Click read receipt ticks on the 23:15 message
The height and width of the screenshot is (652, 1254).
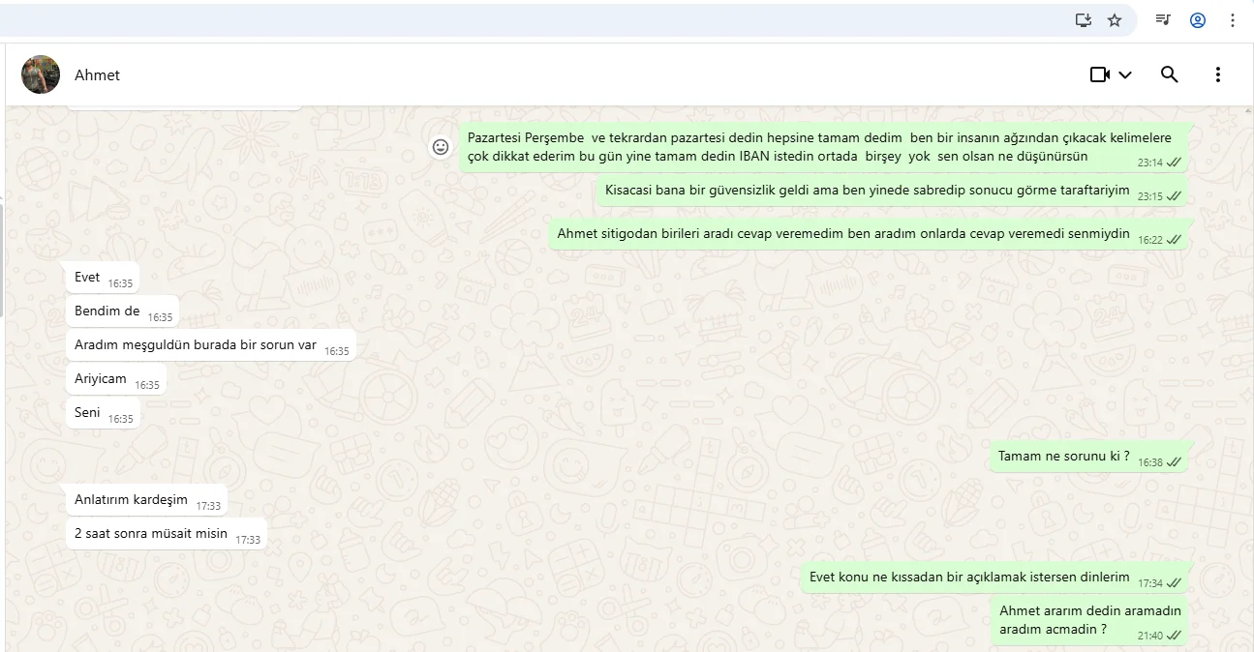1175,196
